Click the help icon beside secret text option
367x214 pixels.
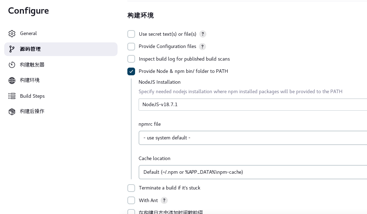tap(203, 34)
